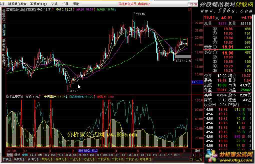Screen dimensions: 255x164
Task: Click the 资讯工场 button
Action: (x=196, y=159)
